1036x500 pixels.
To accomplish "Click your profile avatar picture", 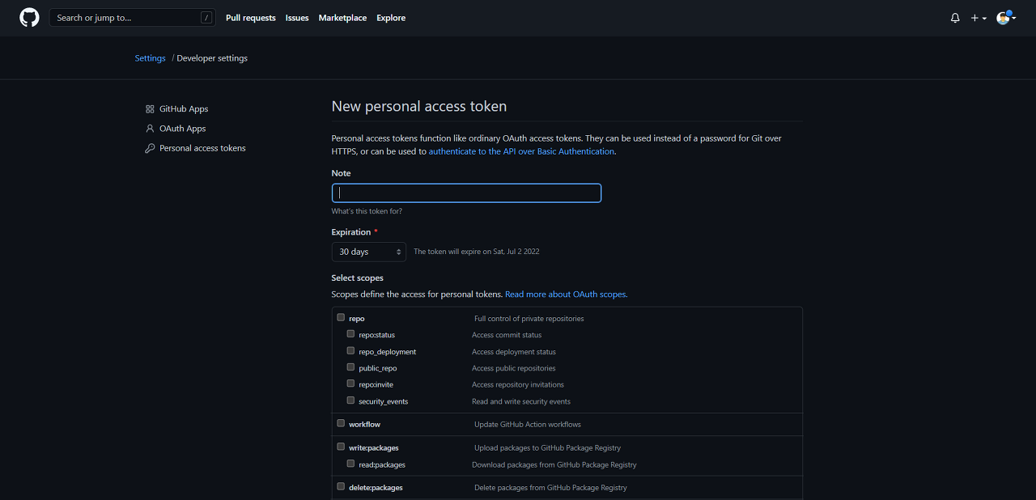I will (1002, 17).
